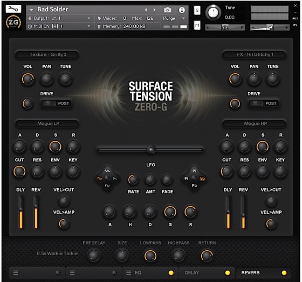The image size is (302, 282).
Task: Click the right layer TUNE knob
Action: pyautogui.click(x=273, y=79)
